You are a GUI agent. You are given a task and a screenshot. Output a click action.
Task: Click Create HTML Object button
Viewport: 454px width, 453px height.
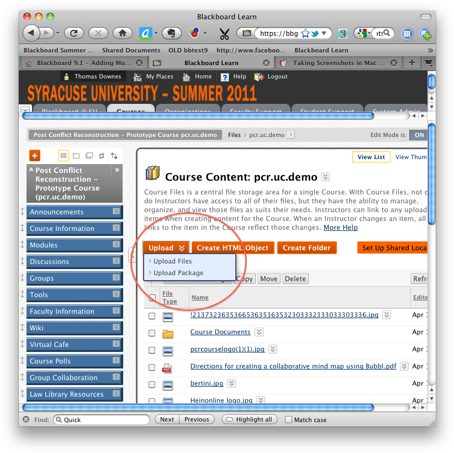[x=233, y=248]
